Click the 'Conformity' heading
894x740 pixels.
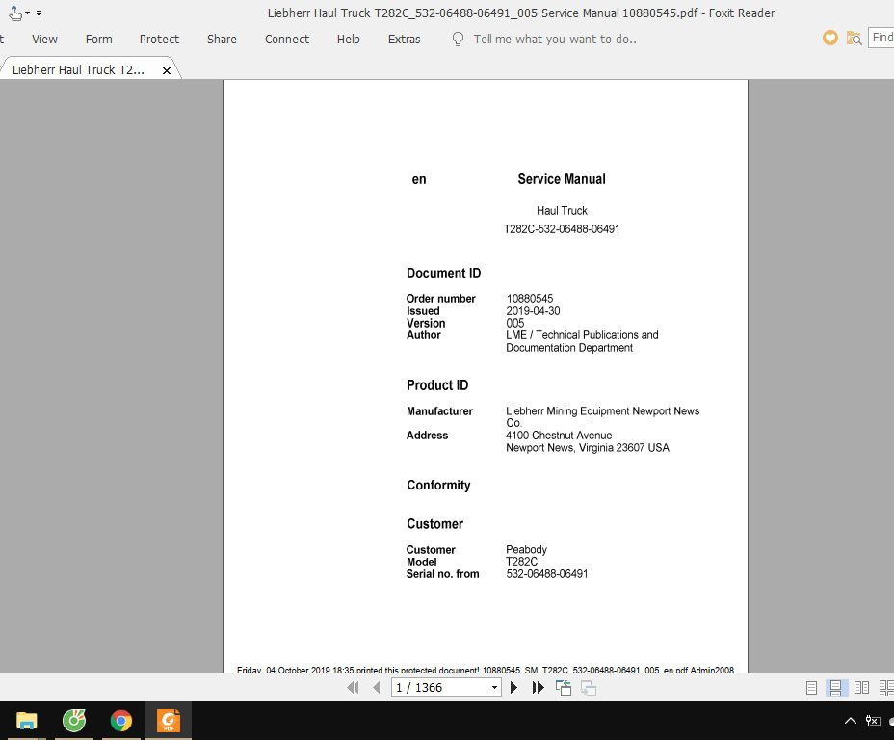(x=438, y=486)
